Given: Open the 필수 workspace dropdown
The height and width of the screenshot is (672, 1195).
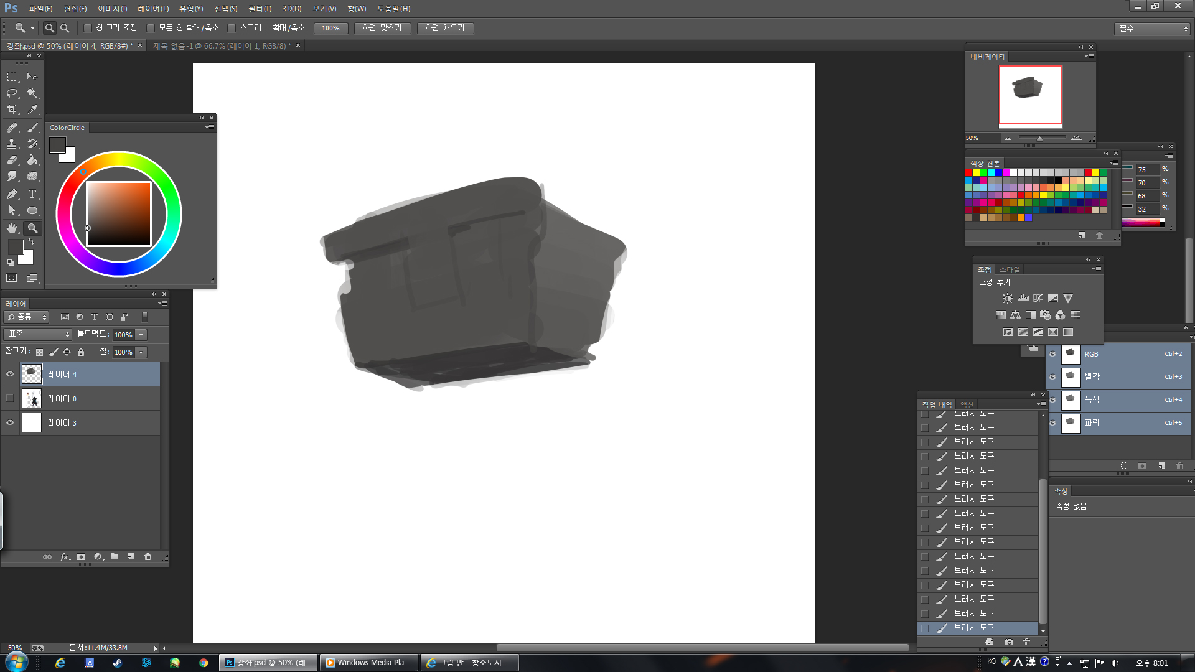Looking at the screenshot, I should 1153,29.
